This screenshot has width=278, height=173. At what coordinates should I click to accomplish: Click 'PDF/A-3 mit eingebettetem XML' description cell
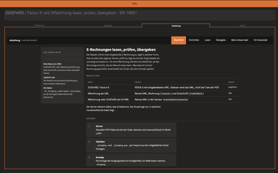pos(177,87)
